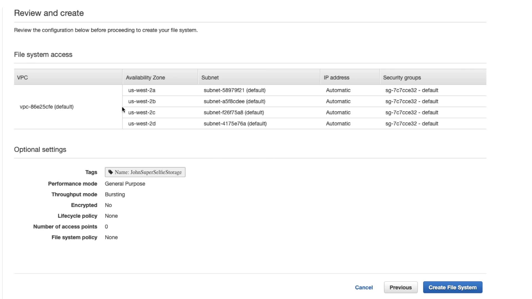The height and width of the screenshot is (299, 532).
Task: Click security group of us-west-2c row
Action: pyautogui.click(x=411, y=112)
